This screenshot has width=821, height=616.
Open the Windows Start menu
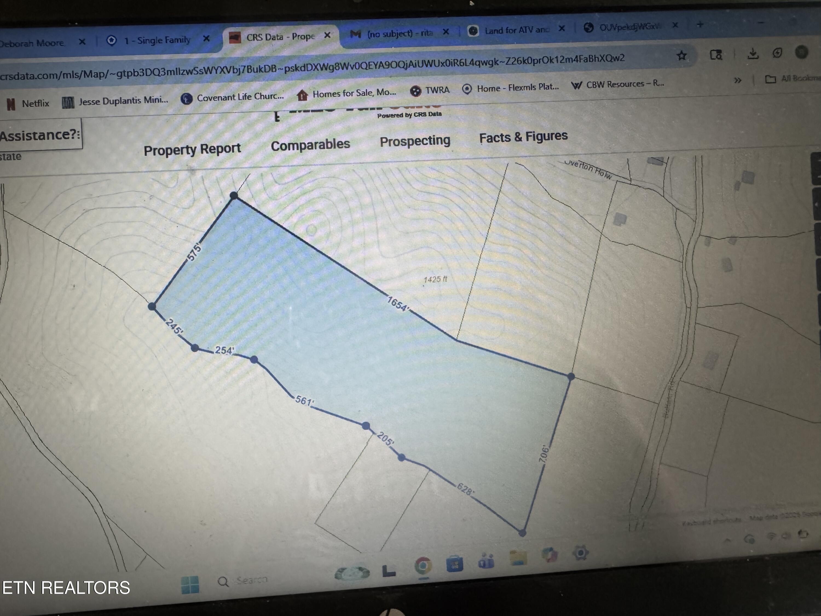click(x=190, y=585)
